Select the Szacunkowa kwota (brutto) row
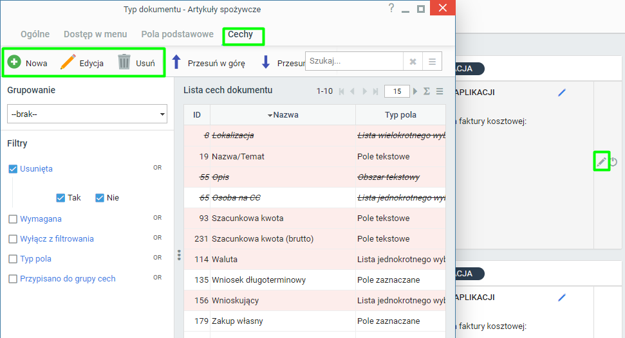Viewport: 625px width, 338px height. click(315, 239)
